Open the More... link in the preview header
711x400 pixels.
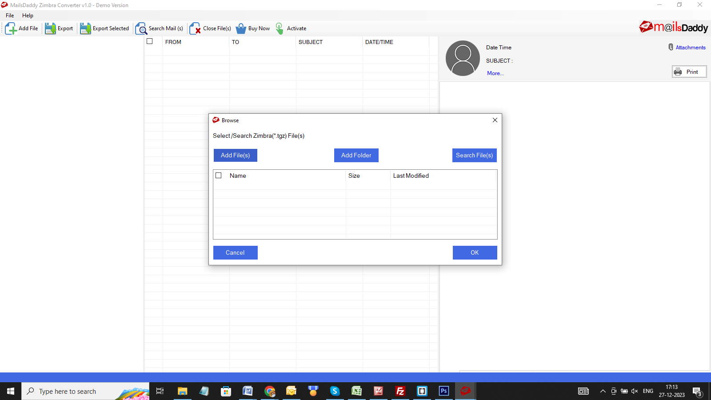pyautogui.click(x=495, y=73)
